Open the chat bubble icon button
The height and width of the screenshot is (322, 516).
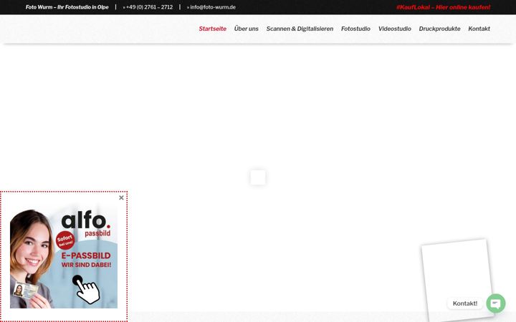pyautogui.click(x=496, y=303)
